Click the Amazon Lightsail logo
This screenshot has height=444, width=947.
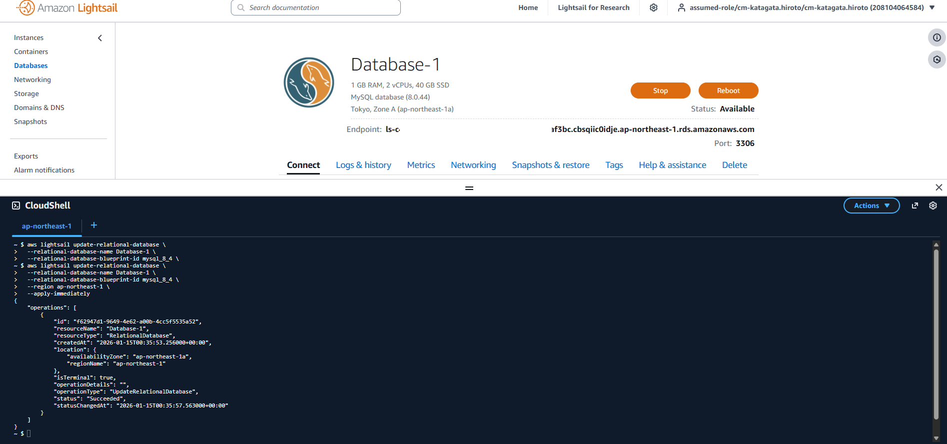[67, 8]
